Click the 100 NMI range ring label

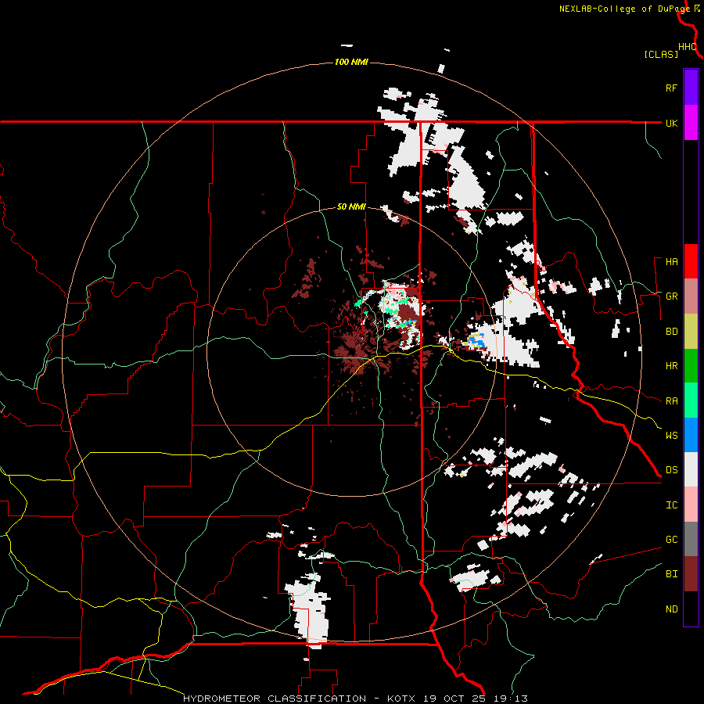[x=351, y=62]
